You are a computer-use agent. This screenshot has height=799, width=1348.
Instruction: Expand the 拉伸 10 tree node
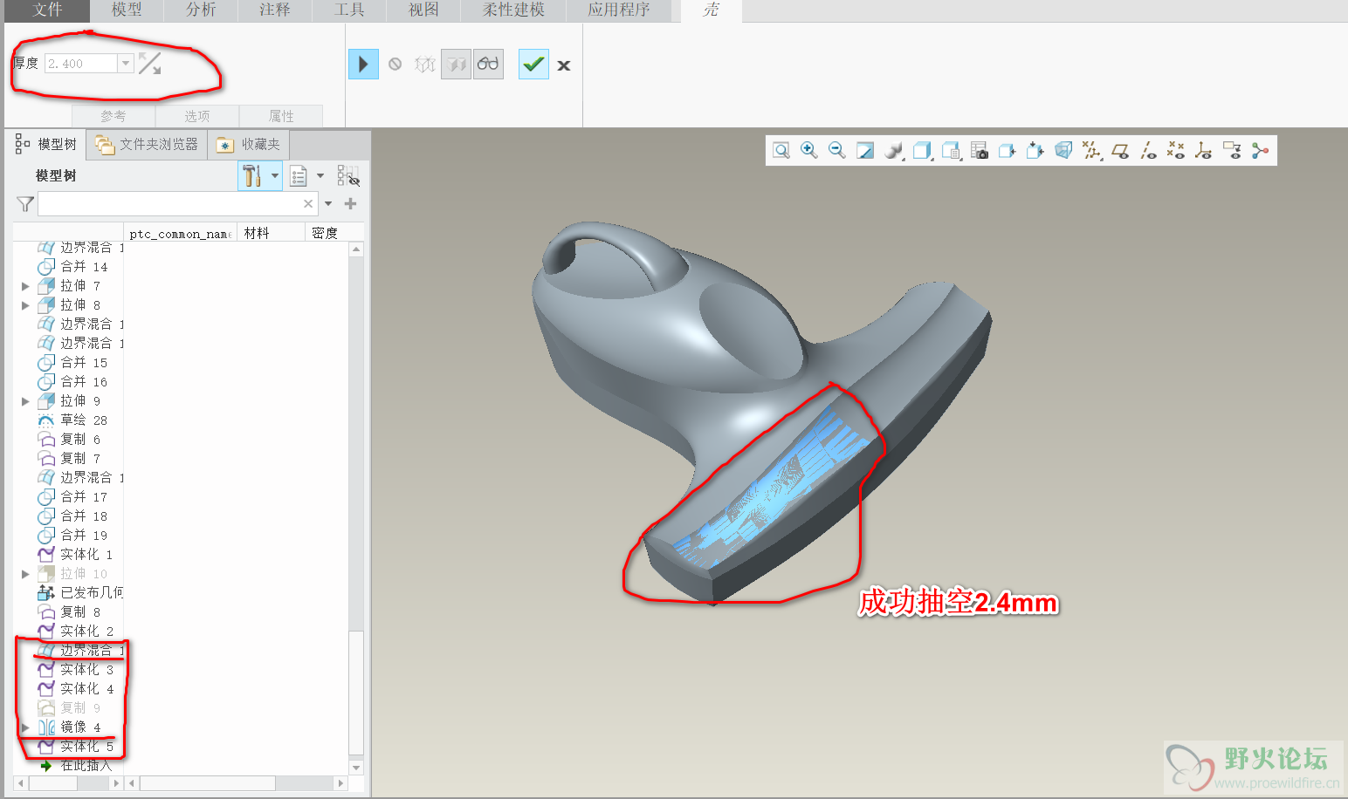(25, 574)
